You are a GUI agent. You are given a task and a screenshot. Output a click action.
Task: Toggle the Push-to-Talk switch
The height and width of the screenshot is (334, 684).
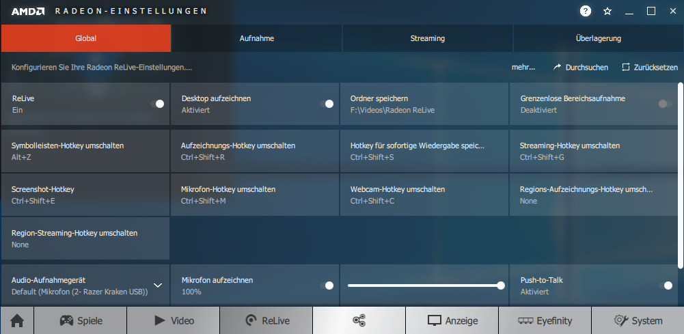click(x=666, y=286)
